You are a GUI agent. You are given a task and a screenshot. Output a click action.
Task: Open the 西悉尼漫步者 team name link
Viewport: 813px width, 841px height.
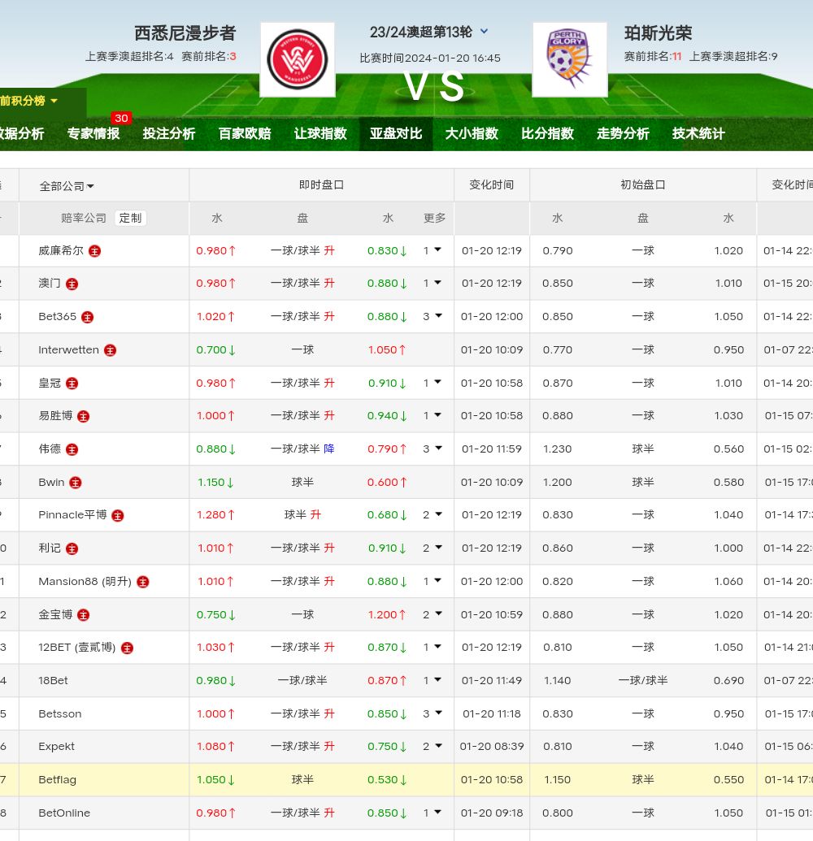[185, 33]
